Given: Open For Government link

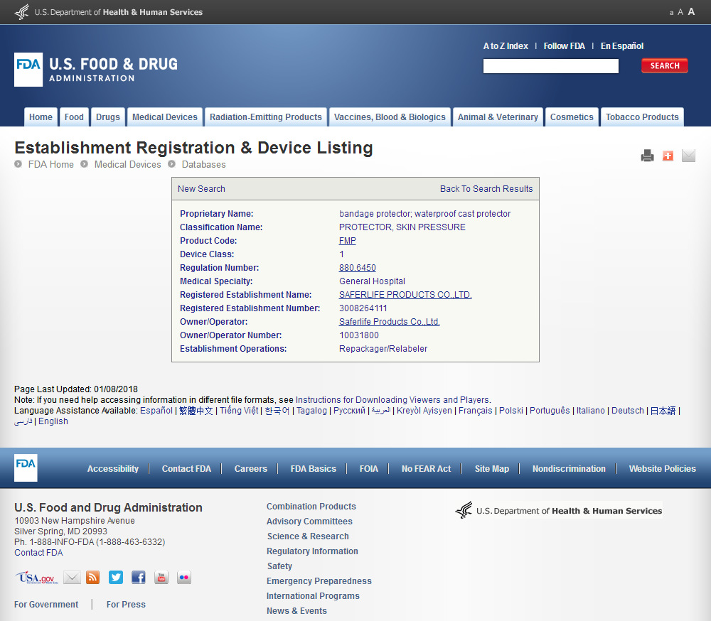Looking at the screenshot, I should point(46,604).
